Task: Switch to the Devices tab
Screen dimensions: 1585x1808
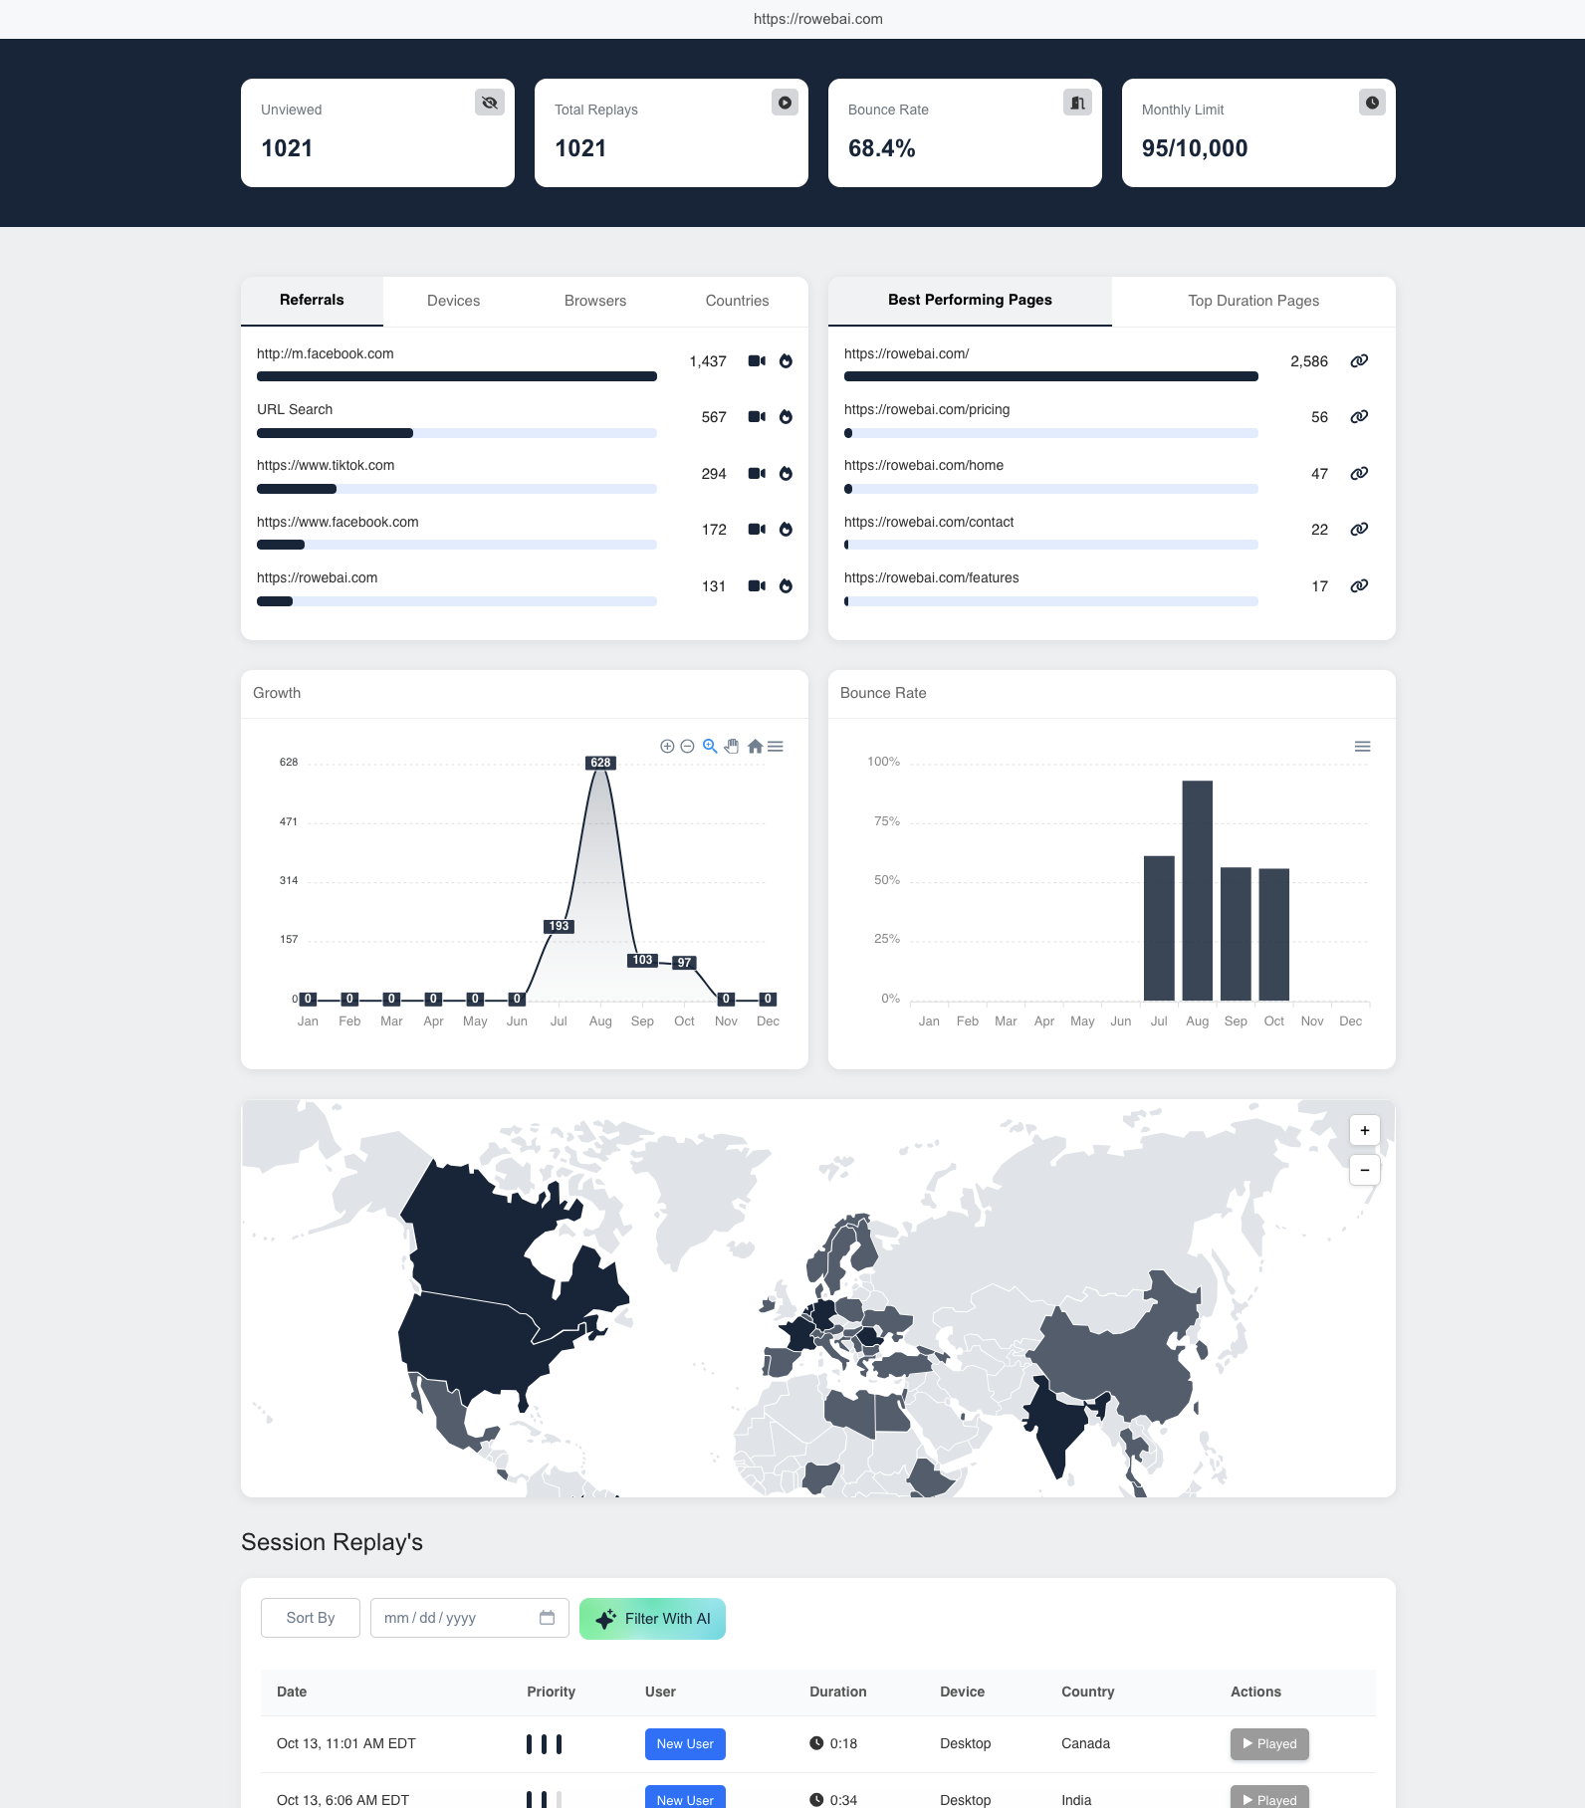Action: pyautogui.click(x=453, y=301)
